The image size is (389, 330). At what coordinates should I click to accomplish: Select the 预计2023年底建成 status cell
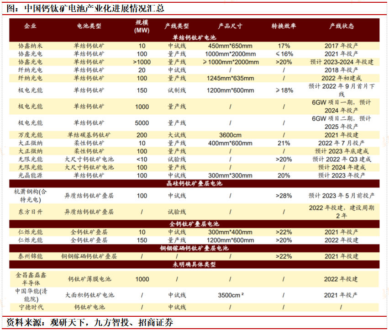342,151
